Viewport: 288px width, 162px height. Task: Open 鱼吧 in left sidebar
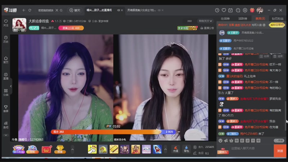point(6,125)
